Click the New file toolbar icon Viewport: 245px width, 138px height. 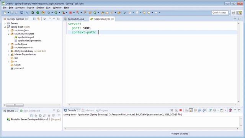coord(5,13)
